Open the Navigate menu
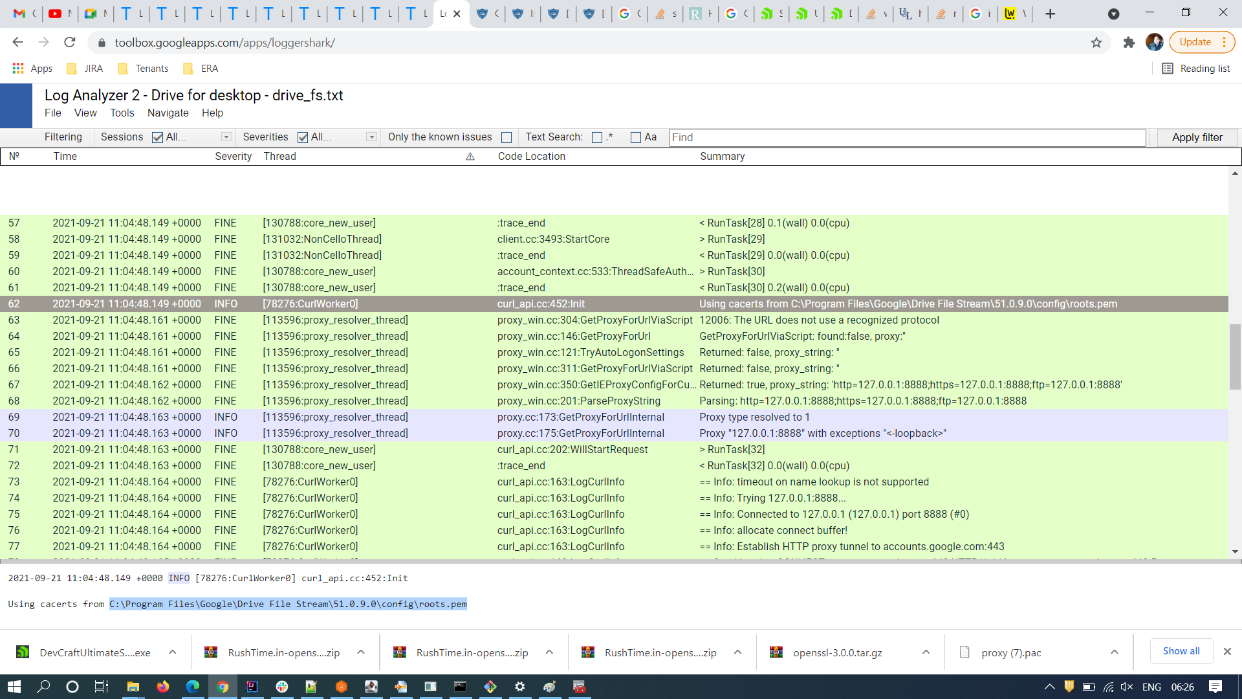1242x699 pixels. point(168,113)
